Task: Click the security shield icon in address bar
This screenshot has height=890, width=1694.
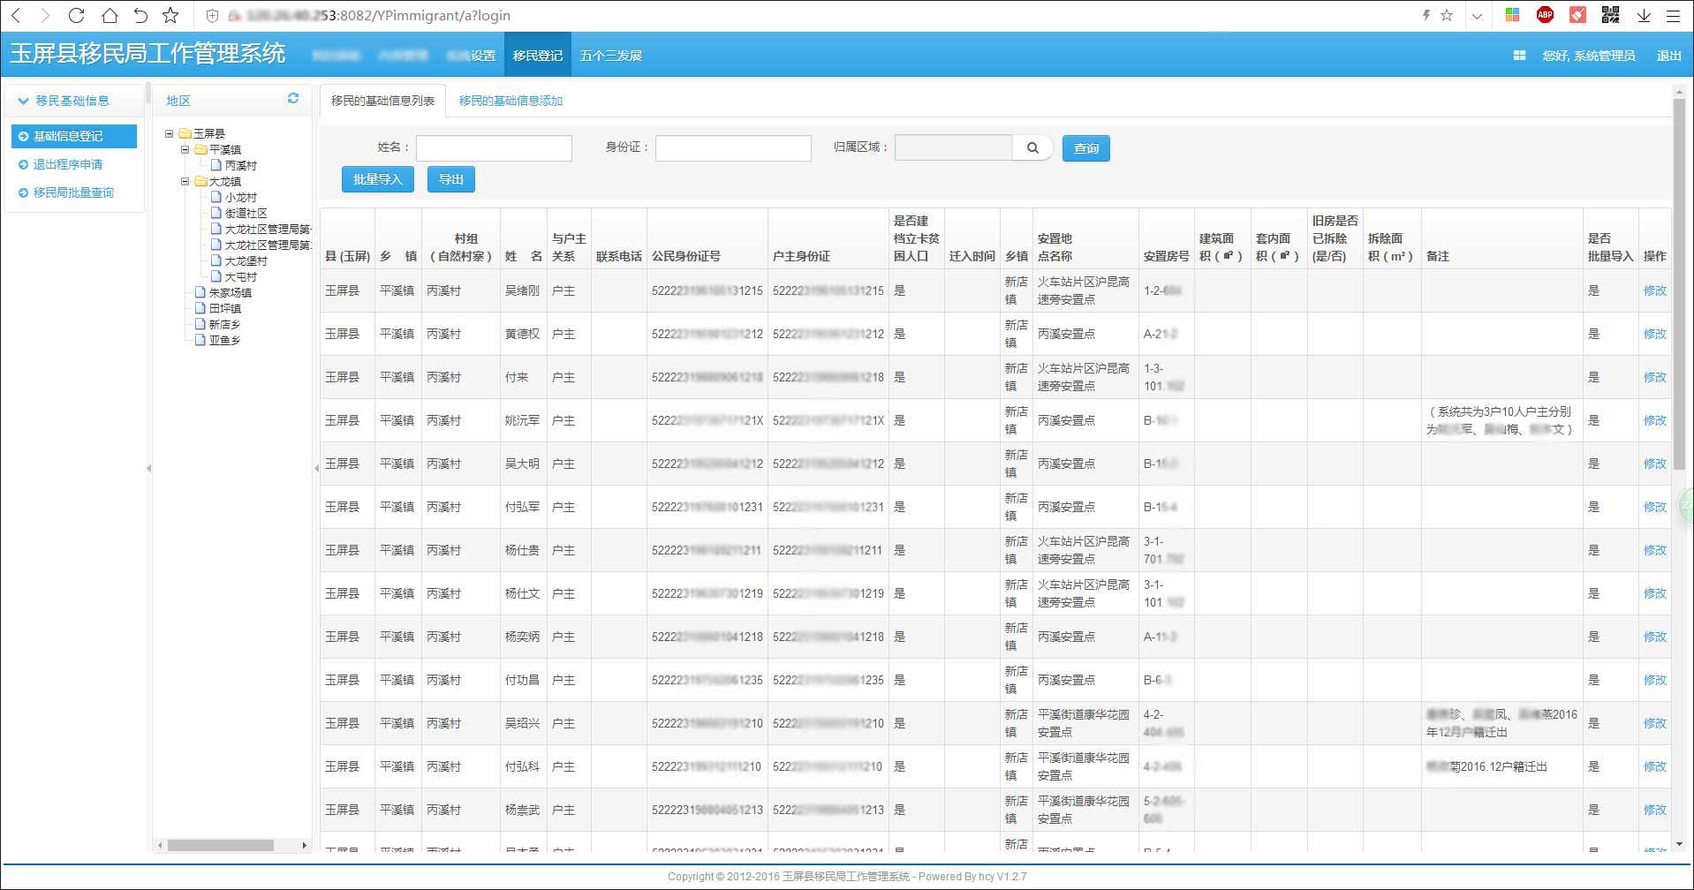Action: 212,16
